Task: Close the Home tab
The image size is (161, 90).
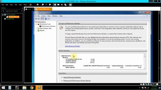Action: click(33, 9)
